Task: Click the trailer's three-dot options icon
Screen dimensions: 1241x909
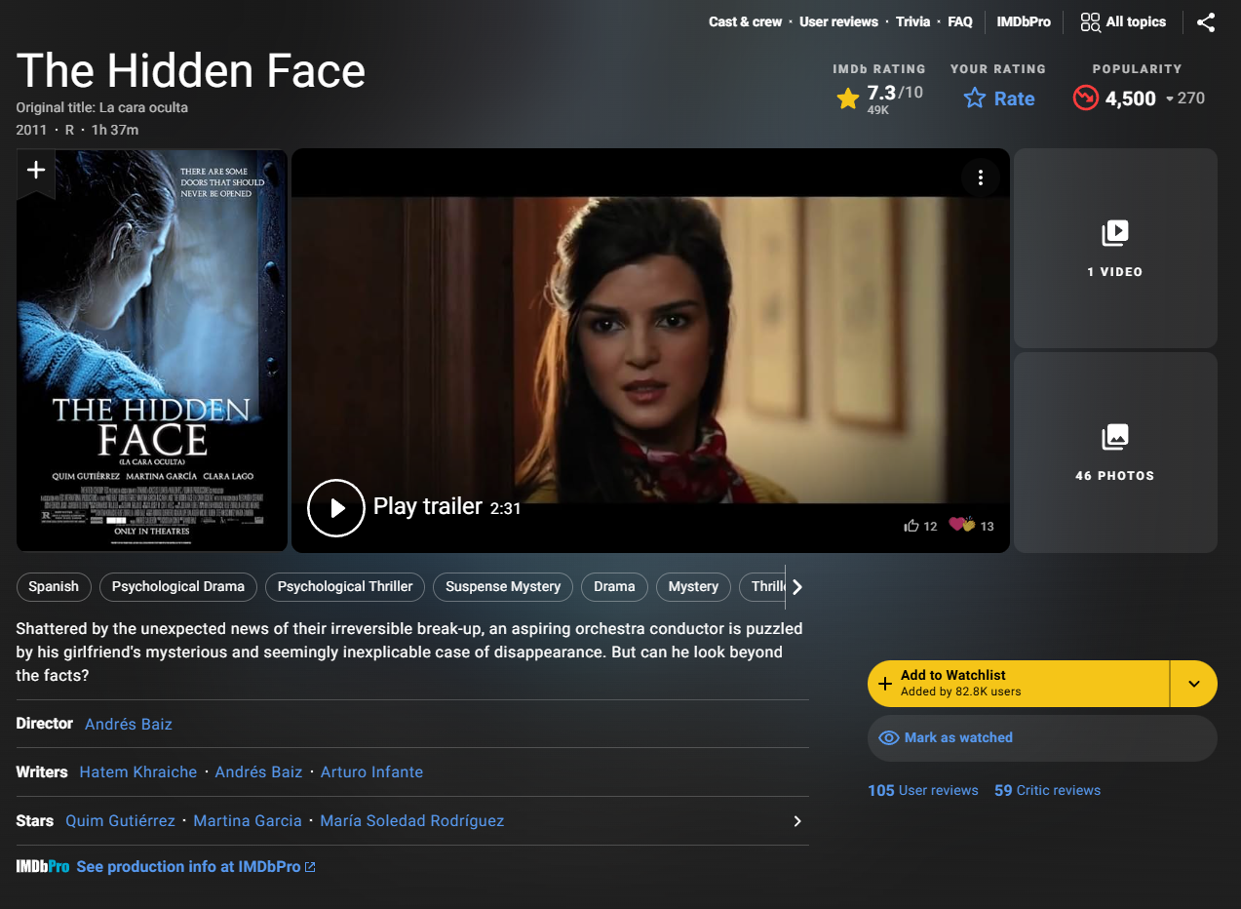Action: point(980,178)
